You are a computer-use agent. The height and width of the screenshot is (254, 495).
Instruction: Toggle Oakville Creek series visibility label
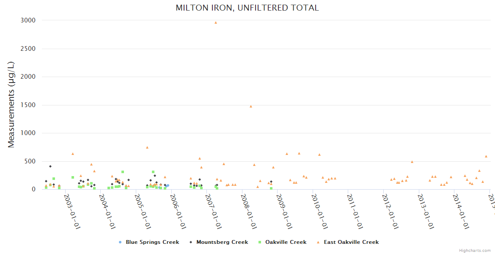click(286, 243)
